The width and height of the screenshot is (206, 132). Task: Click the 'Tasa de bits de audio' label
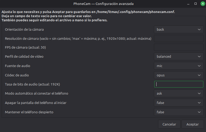33,84
